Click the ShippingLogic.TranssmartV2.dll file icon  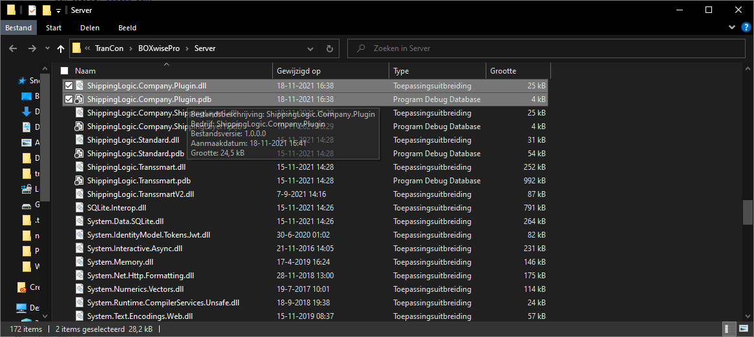point(80,194)
